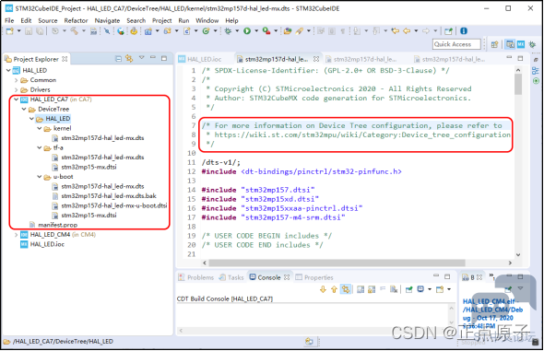Open the CubeMX MX perspective icon
Viewport: 544px width, 351px height.
coord(521,44)
